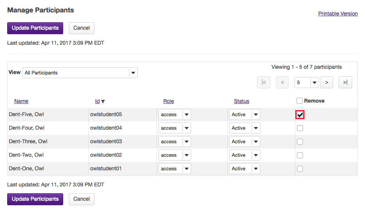This screenshot has width=365, height=212.
Task: Sort table by Role header
Action: tap(169, 101)
